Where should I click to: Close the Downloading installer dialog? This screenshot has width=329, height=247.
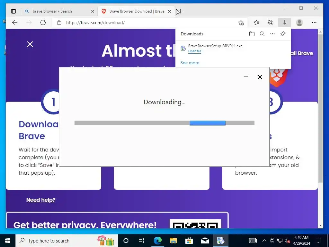point(260,77)
